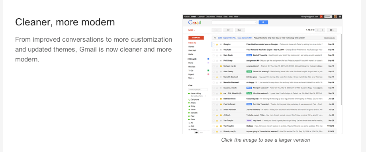Tick the checkbox for 'oh heyyy' email

pyautogui.click(x=213, y=83)
